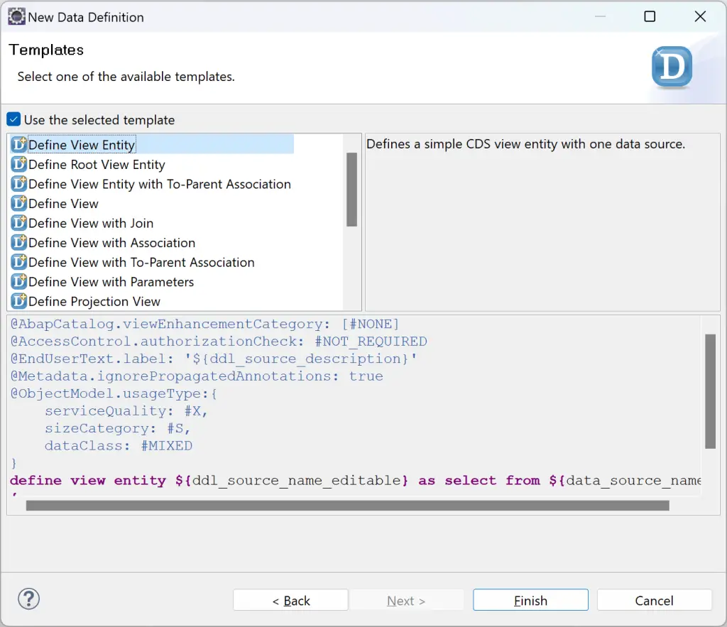Click the @ObjectModel.usageType line

click(114, 393)
